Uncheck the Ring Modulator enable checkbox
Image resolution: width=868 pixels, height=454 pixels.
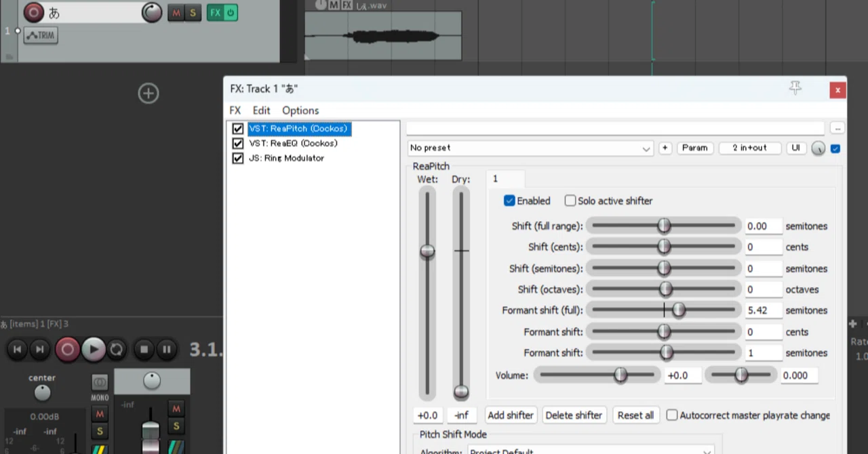(237, 158)
